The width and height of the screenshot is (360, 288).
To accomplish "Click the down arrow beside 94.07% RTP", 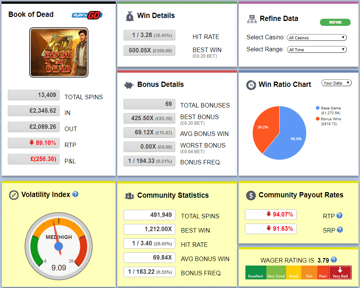I will click(x=269, y=214).
